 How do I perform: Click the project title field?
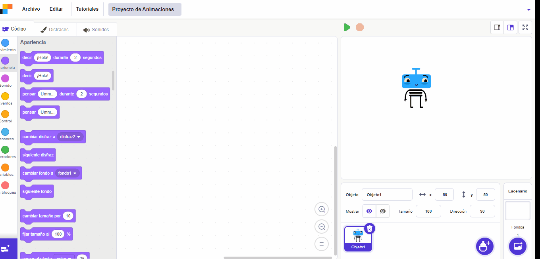click(x=145, y=9)
